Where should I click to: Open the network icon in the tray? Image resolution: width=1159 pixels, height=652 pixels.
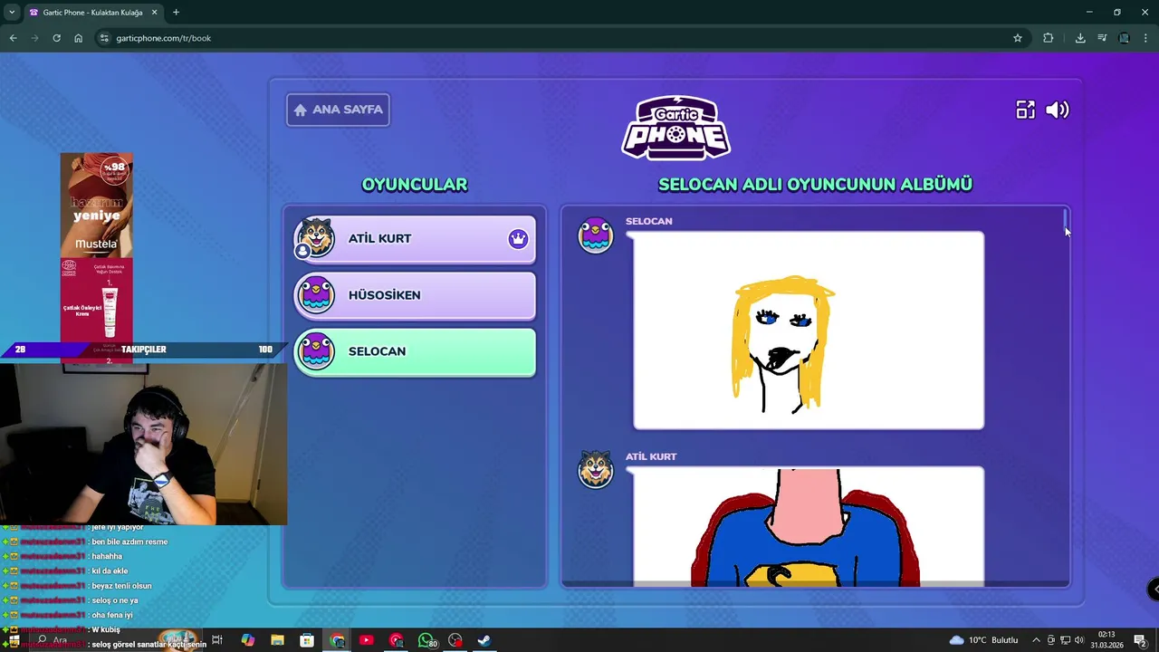[1064, 640]
